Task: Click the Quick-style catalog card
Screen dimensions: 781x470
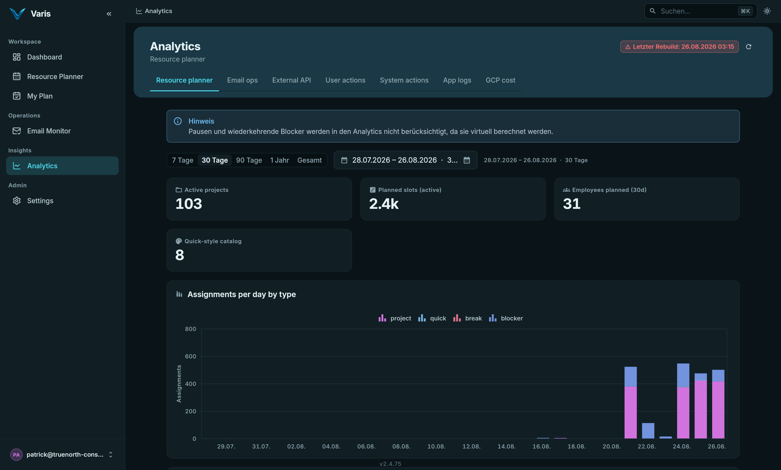Action: click(259, 250)
